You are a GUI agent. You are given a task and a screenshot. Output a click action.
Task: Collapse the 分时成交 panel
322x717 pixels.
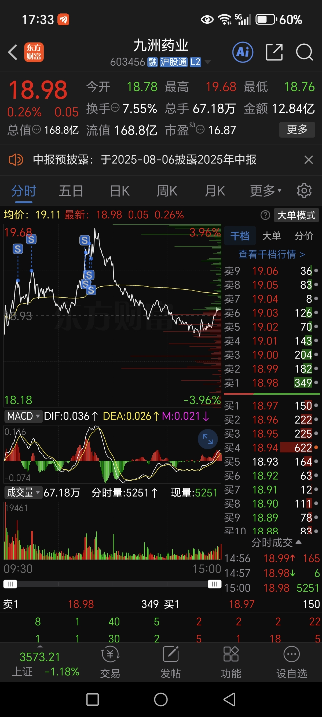click(x=276, y=543)
